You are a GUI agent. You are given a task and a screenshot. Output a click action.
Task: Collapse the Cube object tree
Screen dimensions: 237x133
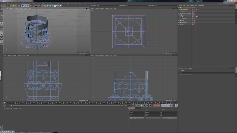click(181, 17)
